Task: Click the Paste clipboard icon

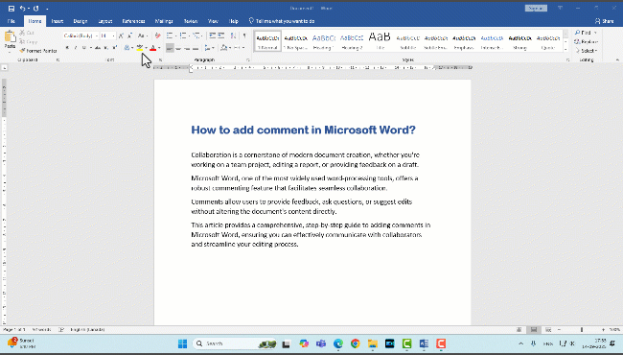Action: [x=10, y=37]
